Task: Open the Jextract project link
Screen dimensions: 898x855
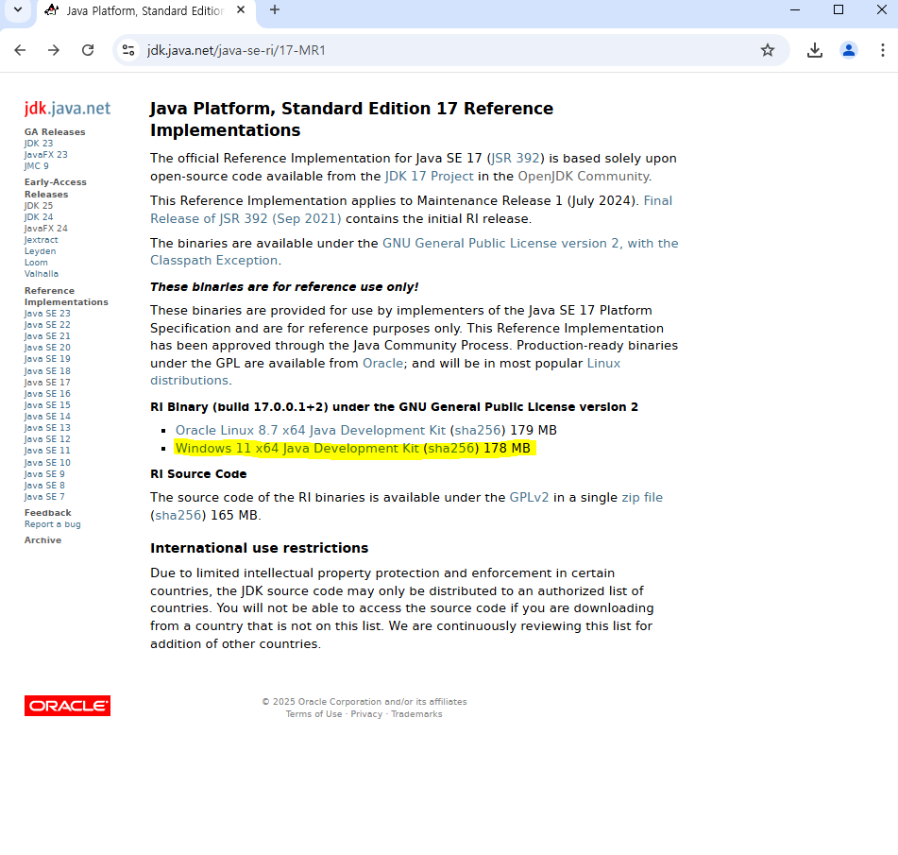Action: point(42,240)
